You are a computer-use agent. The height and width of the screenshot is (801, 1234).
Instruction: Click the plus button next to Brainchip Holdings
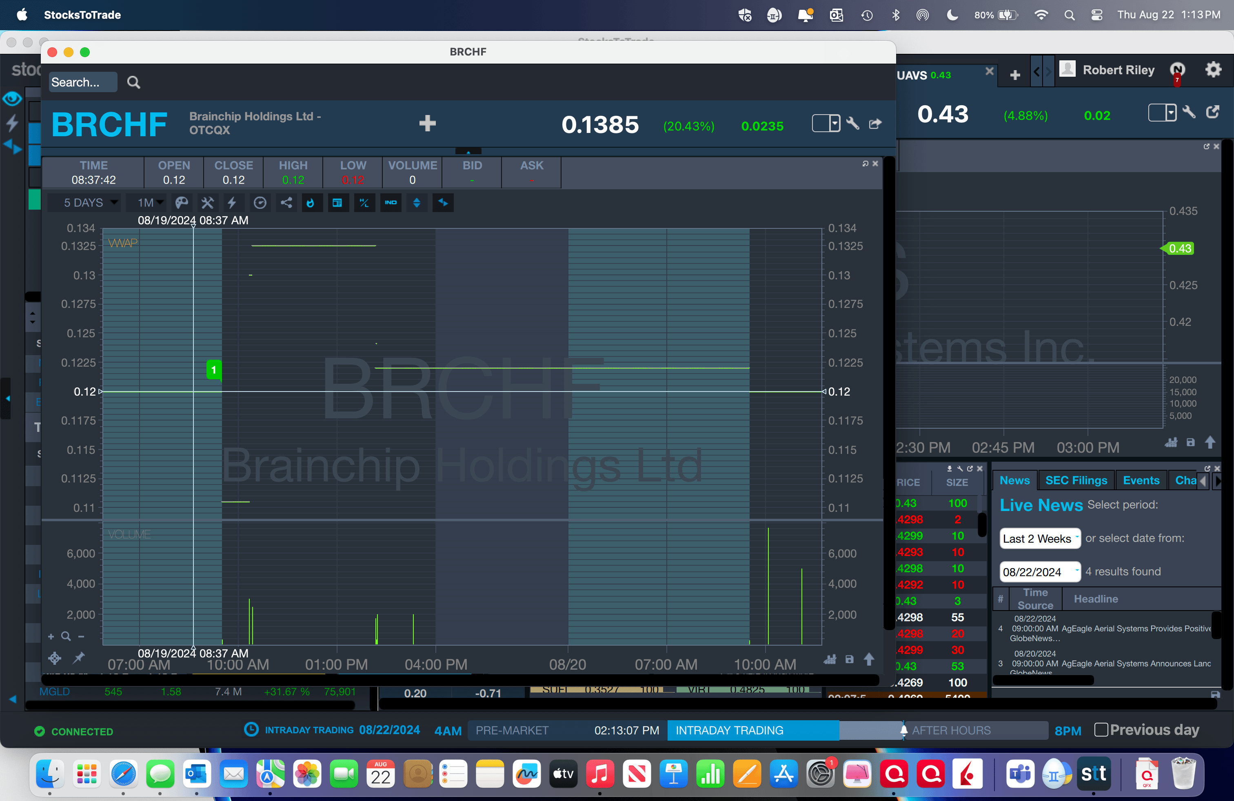point(427,123)
